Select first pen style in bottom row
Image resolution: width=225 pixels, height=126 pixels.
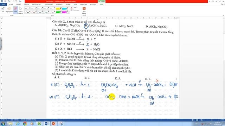[27, 12]
